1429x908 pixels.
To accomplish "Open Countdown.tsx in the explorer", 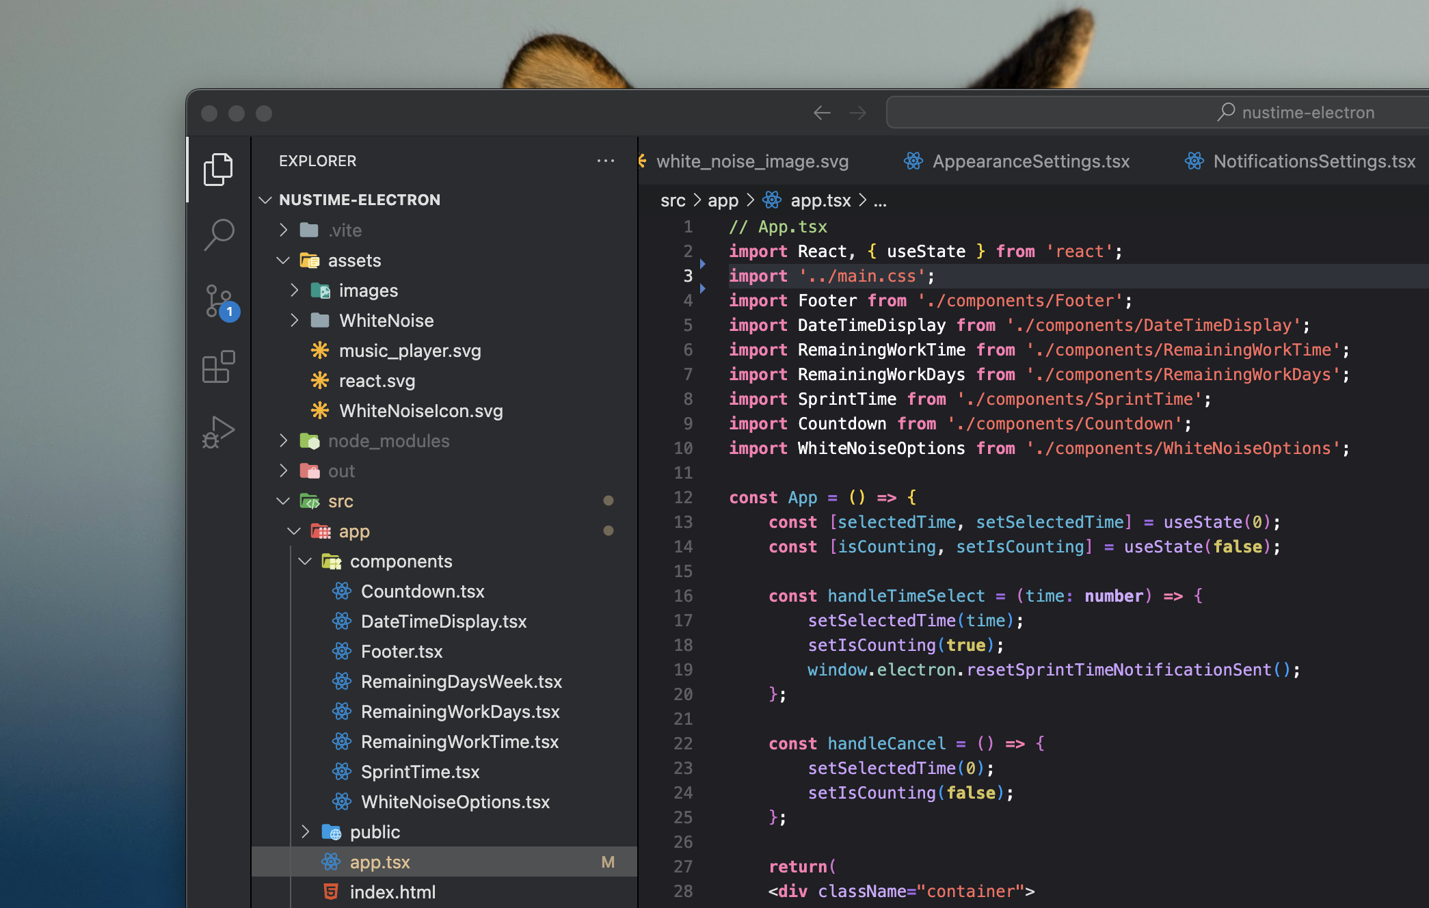I will [444, 591].
